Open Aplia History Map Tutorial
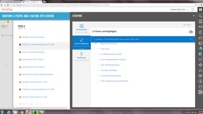The height and width of the screenshot is (114, 203). [33, 60]
